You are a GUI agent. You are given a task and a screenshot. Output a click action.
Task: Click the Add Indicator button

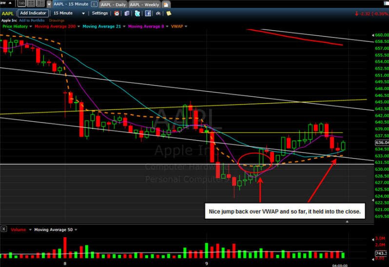click(x=33, y=13)
